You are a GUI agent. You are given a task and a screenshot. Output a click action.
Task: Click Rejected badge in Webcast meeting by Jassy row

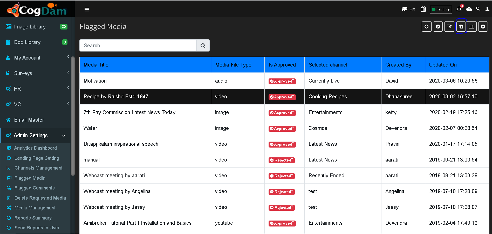coord(282,208)
